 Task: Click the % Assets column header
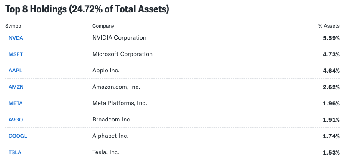(x=329, y=26)
